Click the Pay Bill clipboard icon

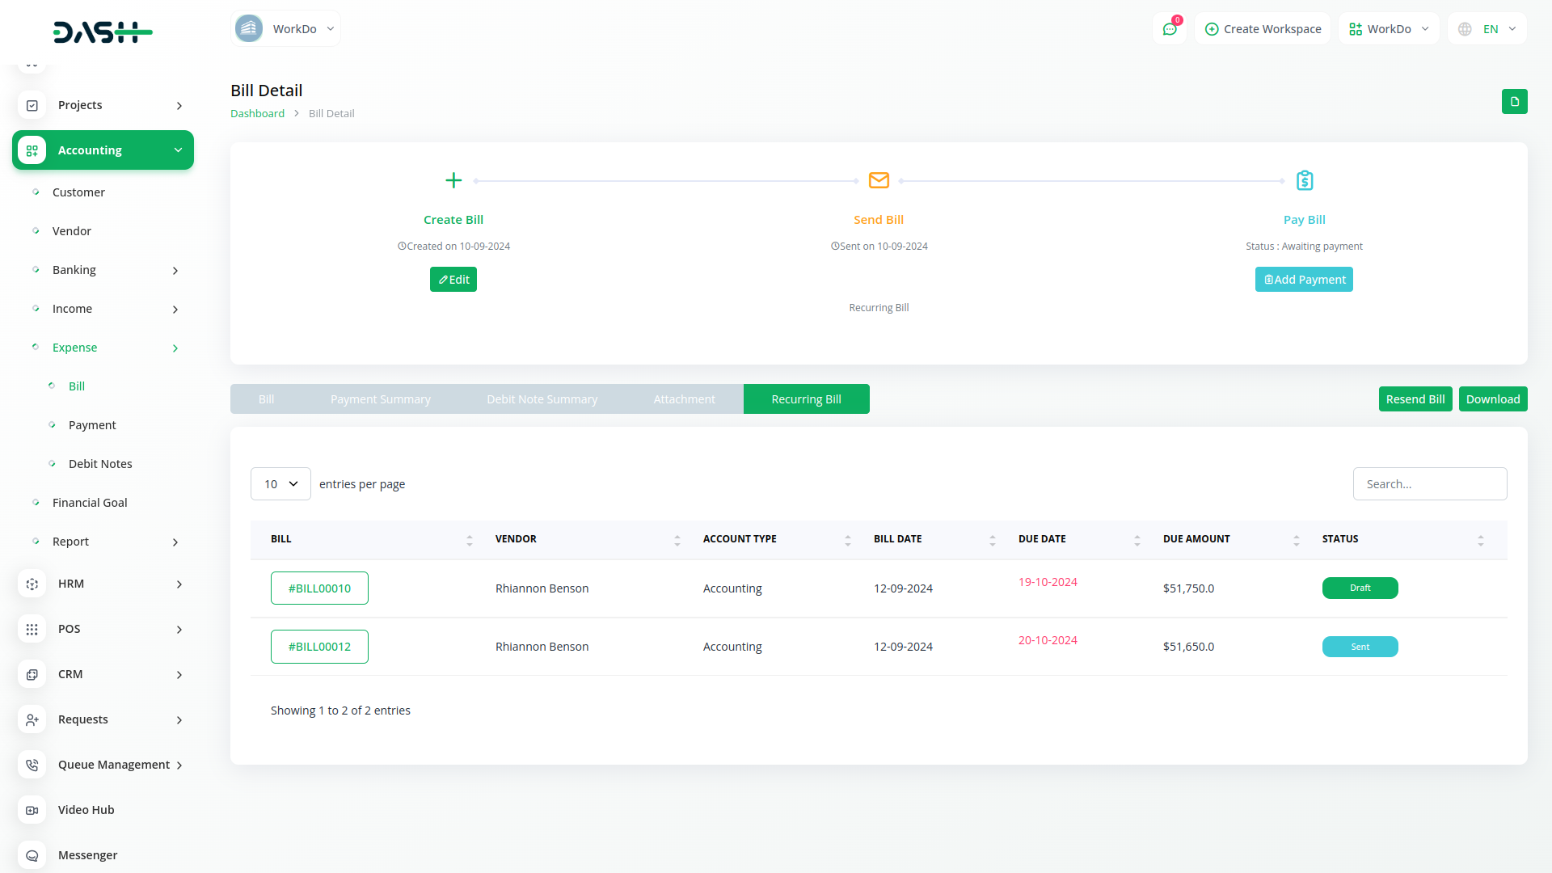[x=1304, y=180]
